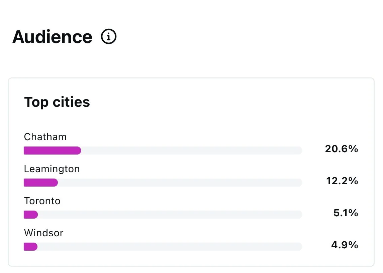The height and width of the screenshot is (273, 383).
Task: Click the gray track of Chatham's bar
Action: [191, 151]
